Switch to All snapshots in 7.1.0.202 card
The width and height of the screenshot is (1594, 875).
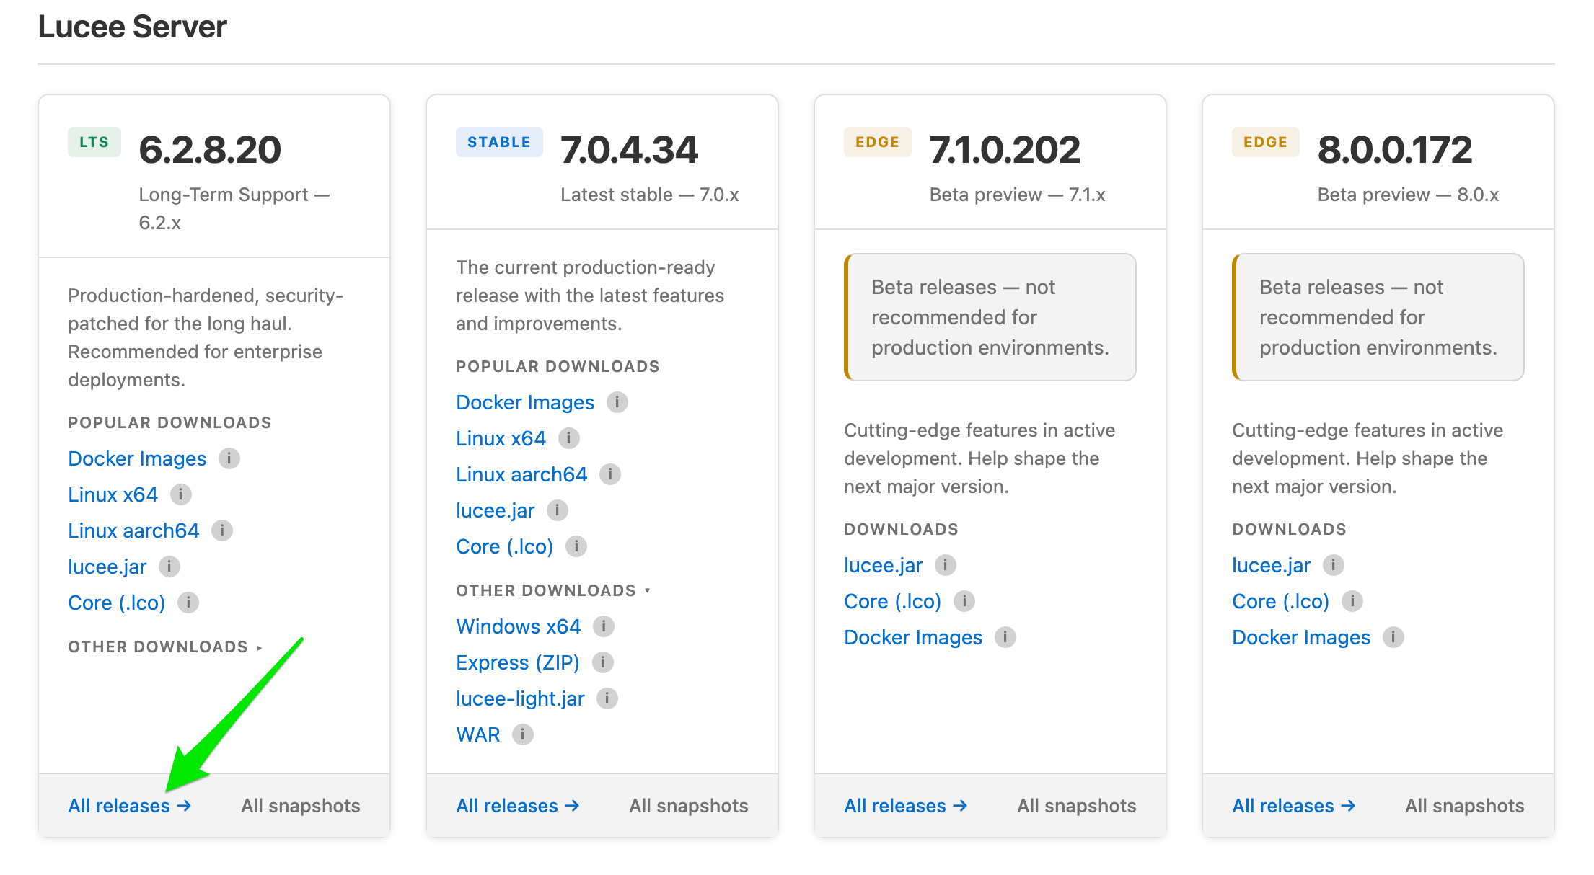click(x=1077, y=806)
